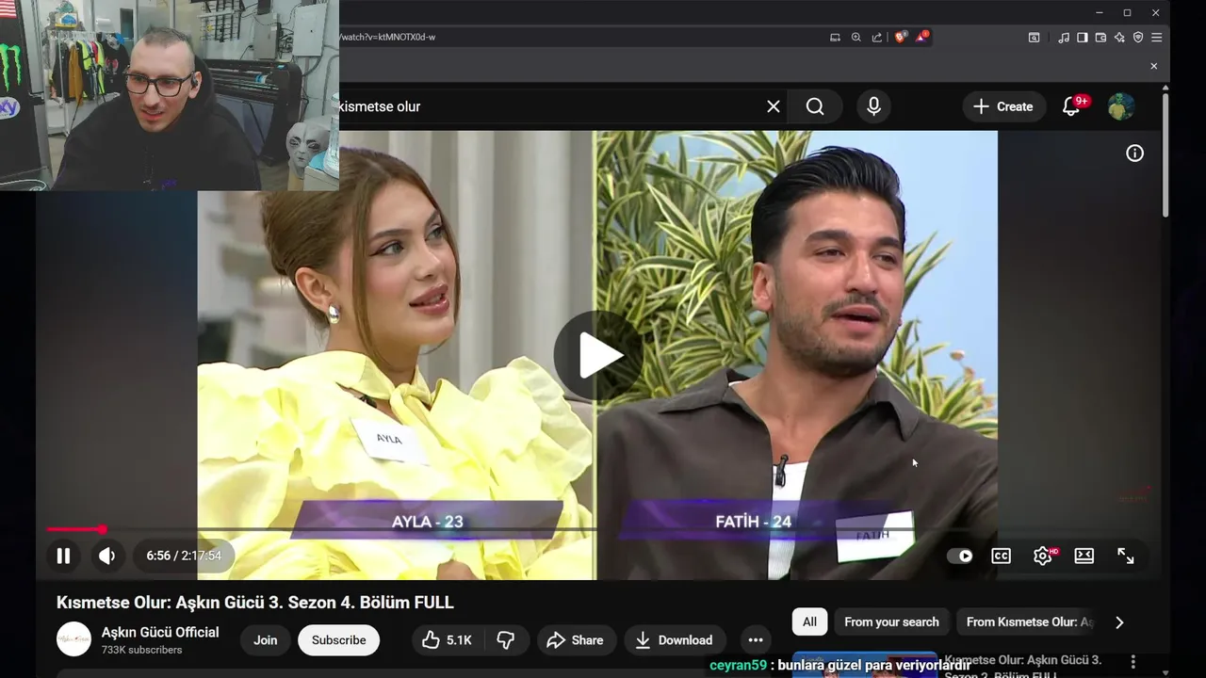The height and width of the screenshot is (678, 1206).
Task: Clear the search box text
Action: [x=774, y=106]
